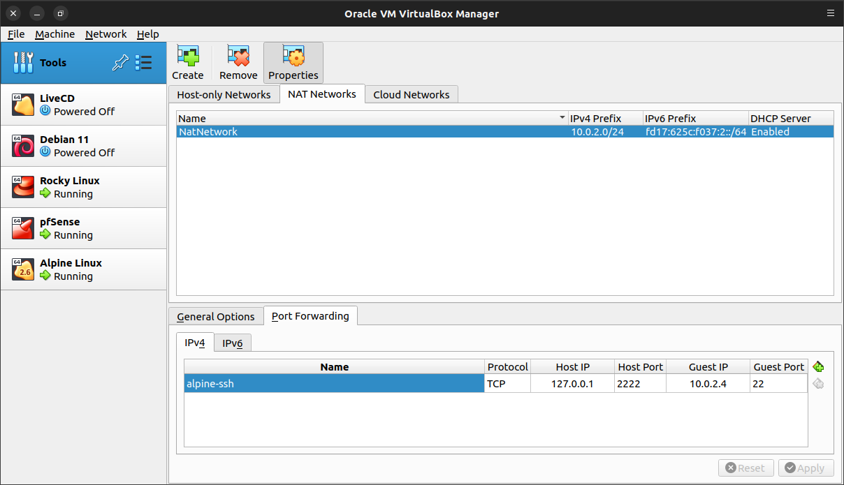
Task: Select the NatNetwork row
Action: [505, 132]
